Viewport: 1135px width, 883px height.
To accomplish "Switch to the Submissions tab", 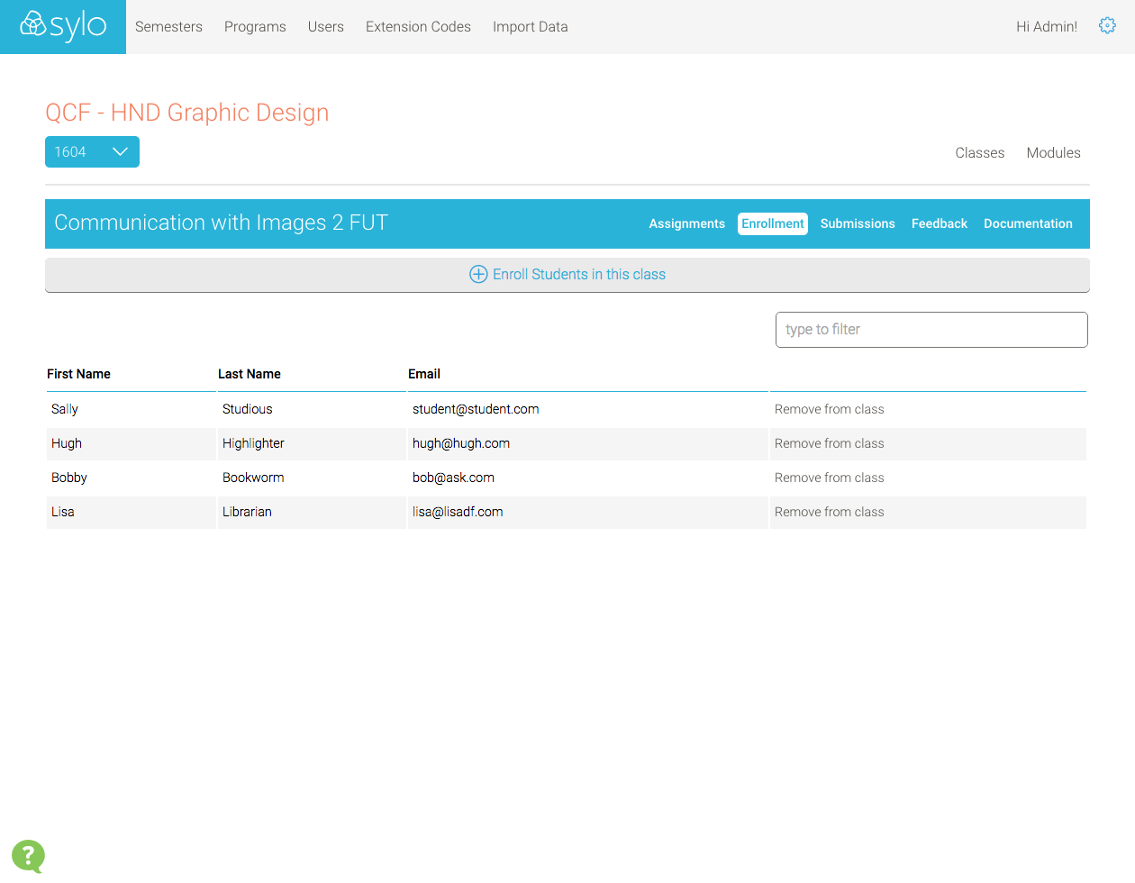I will 858,223.
